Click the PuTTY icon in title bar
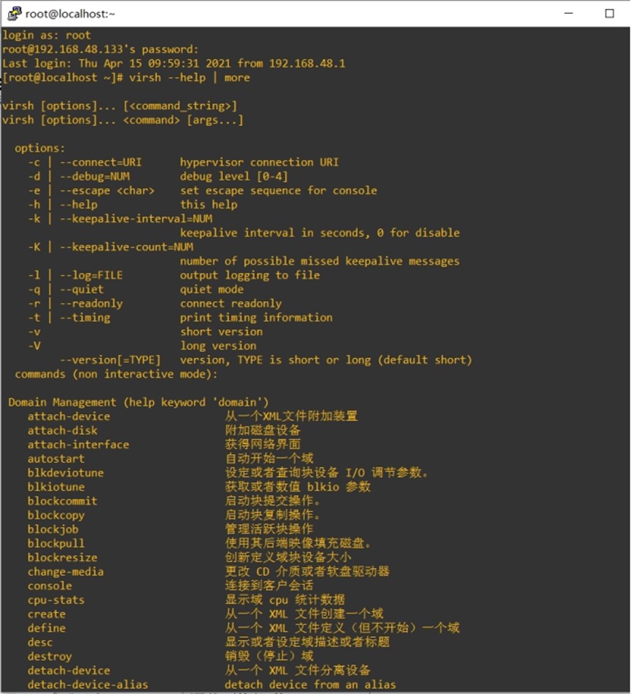The height and width of the screenshot is (694, 631). click(15, 13)
